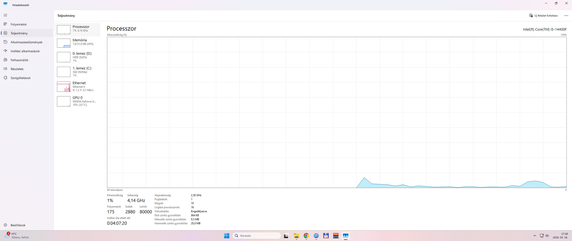Open the Windows Start menu
Viewport: 572px width, 241px height.
(x=227, y=236)
